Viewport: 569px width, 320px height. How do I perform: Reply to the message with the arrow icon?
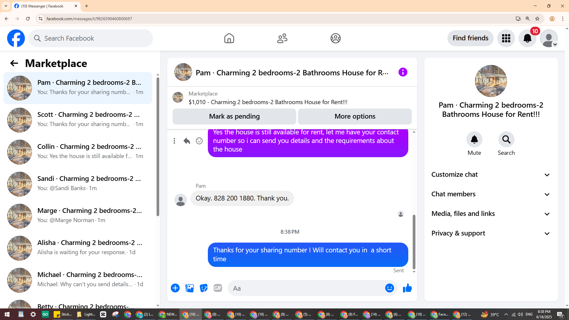tap(187, 141)
